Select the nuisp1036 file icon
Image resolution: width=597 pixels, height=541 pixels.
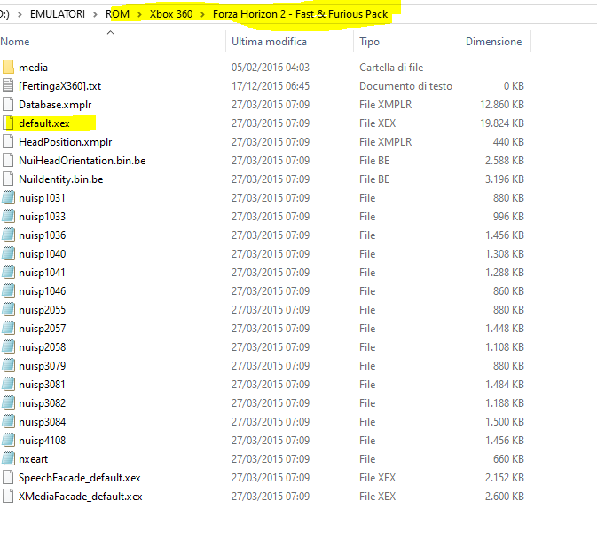click(8, 235)
